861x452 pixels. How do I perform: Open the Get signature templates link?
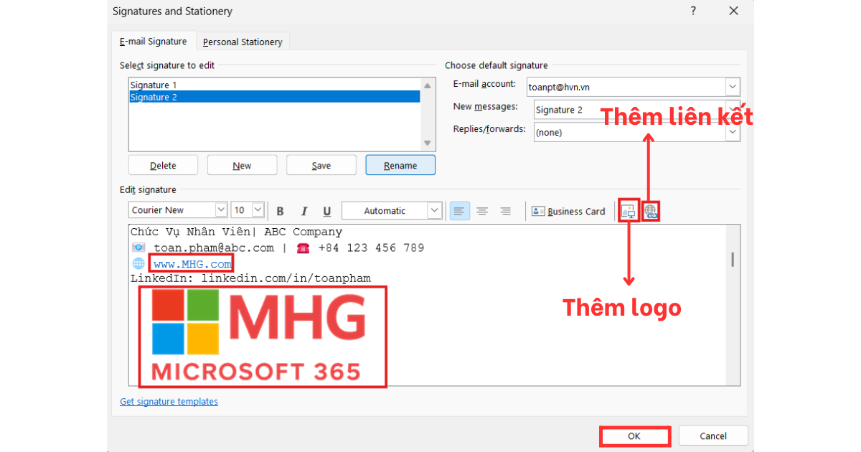click(169, 402)
